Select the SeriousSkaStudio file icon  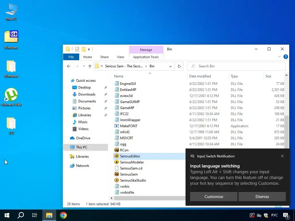pos(117,180)
